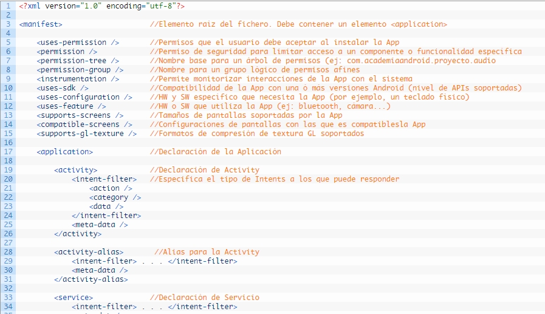Click the <meta-data /> tag on line 25

point(100,225)
